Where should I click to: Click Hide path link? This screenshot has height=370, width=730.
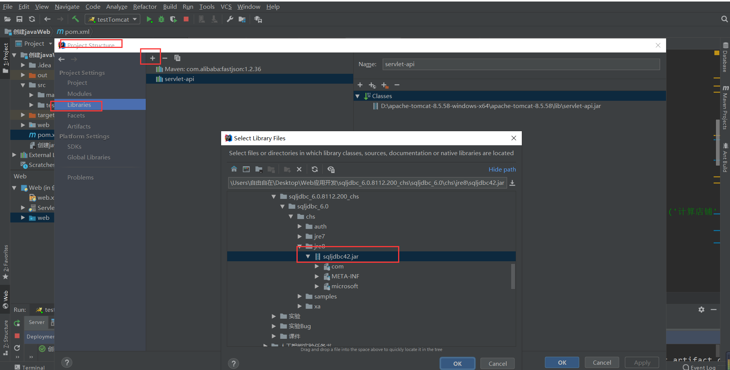point(502,169)
